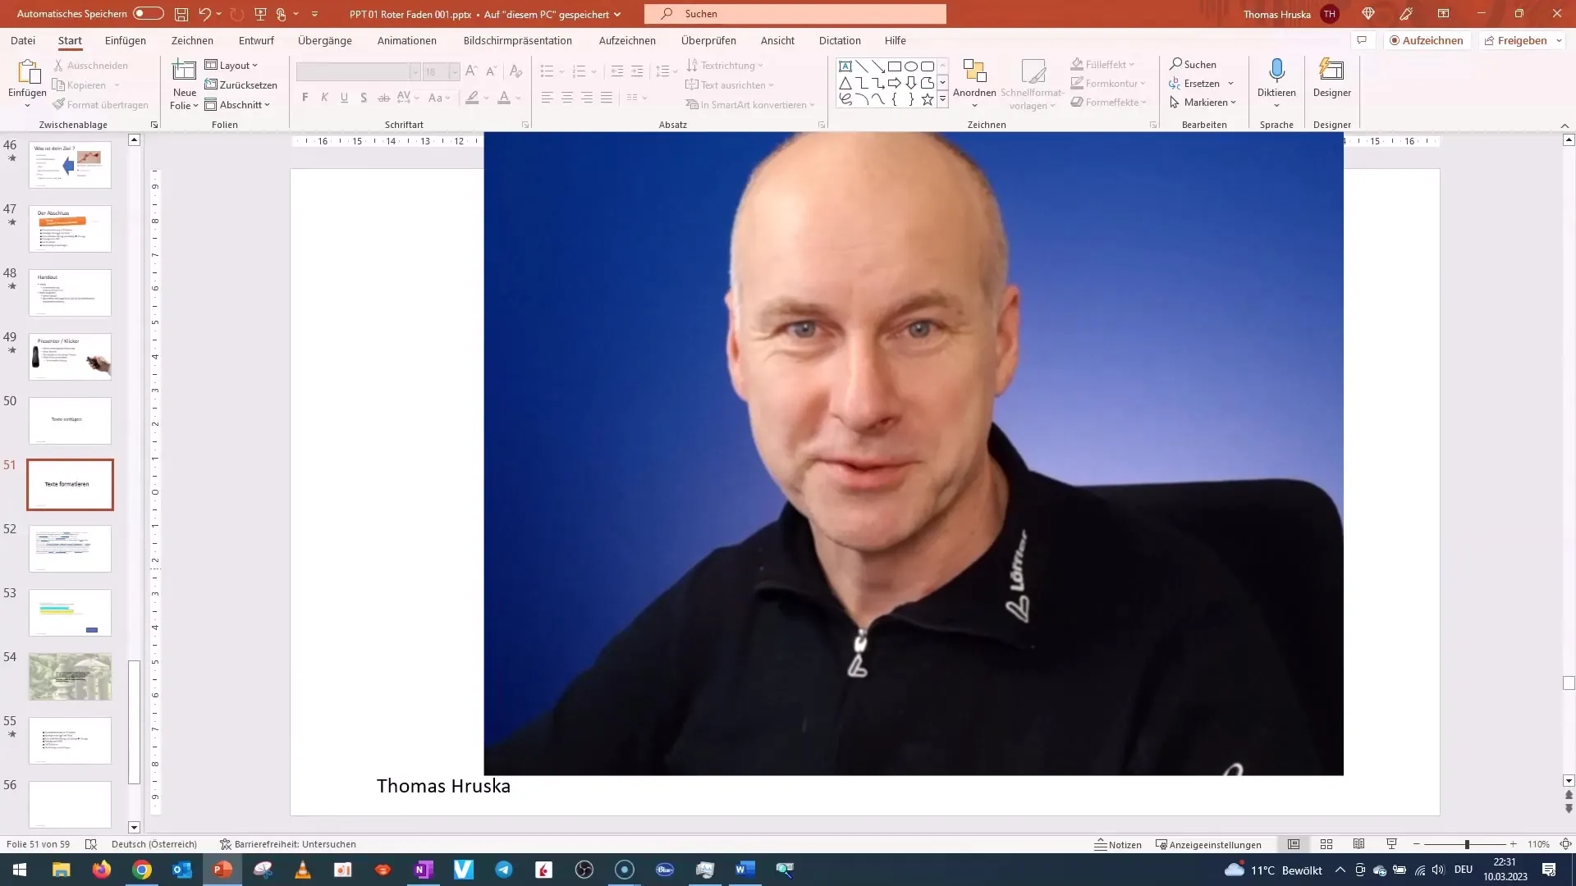Open the Ansicht ribbon tab
The height and width of the screenshot is (886, 1576).
pyautogui.click(x=777, y=40)
